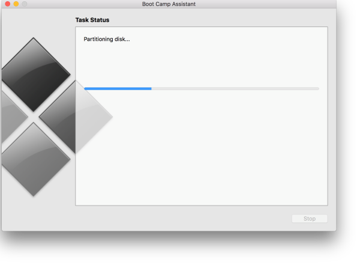360x265 pixels.
Task: Select the "Task Status" heading
Action: click(x=92, y=20)
